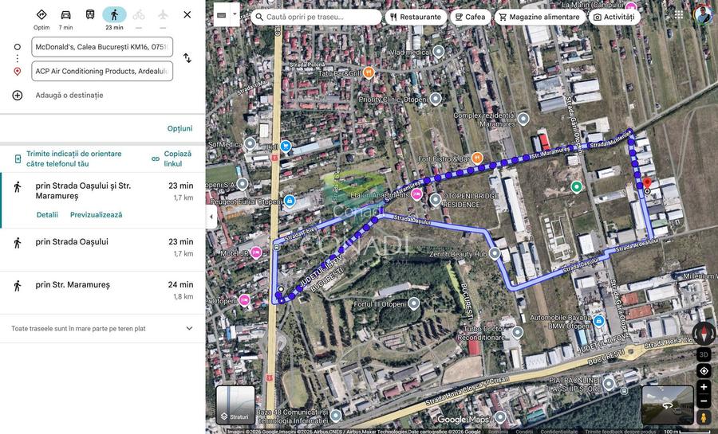Expand the flat terrain info chevron
Screen dimensions: 718x434
click(189, 328)
